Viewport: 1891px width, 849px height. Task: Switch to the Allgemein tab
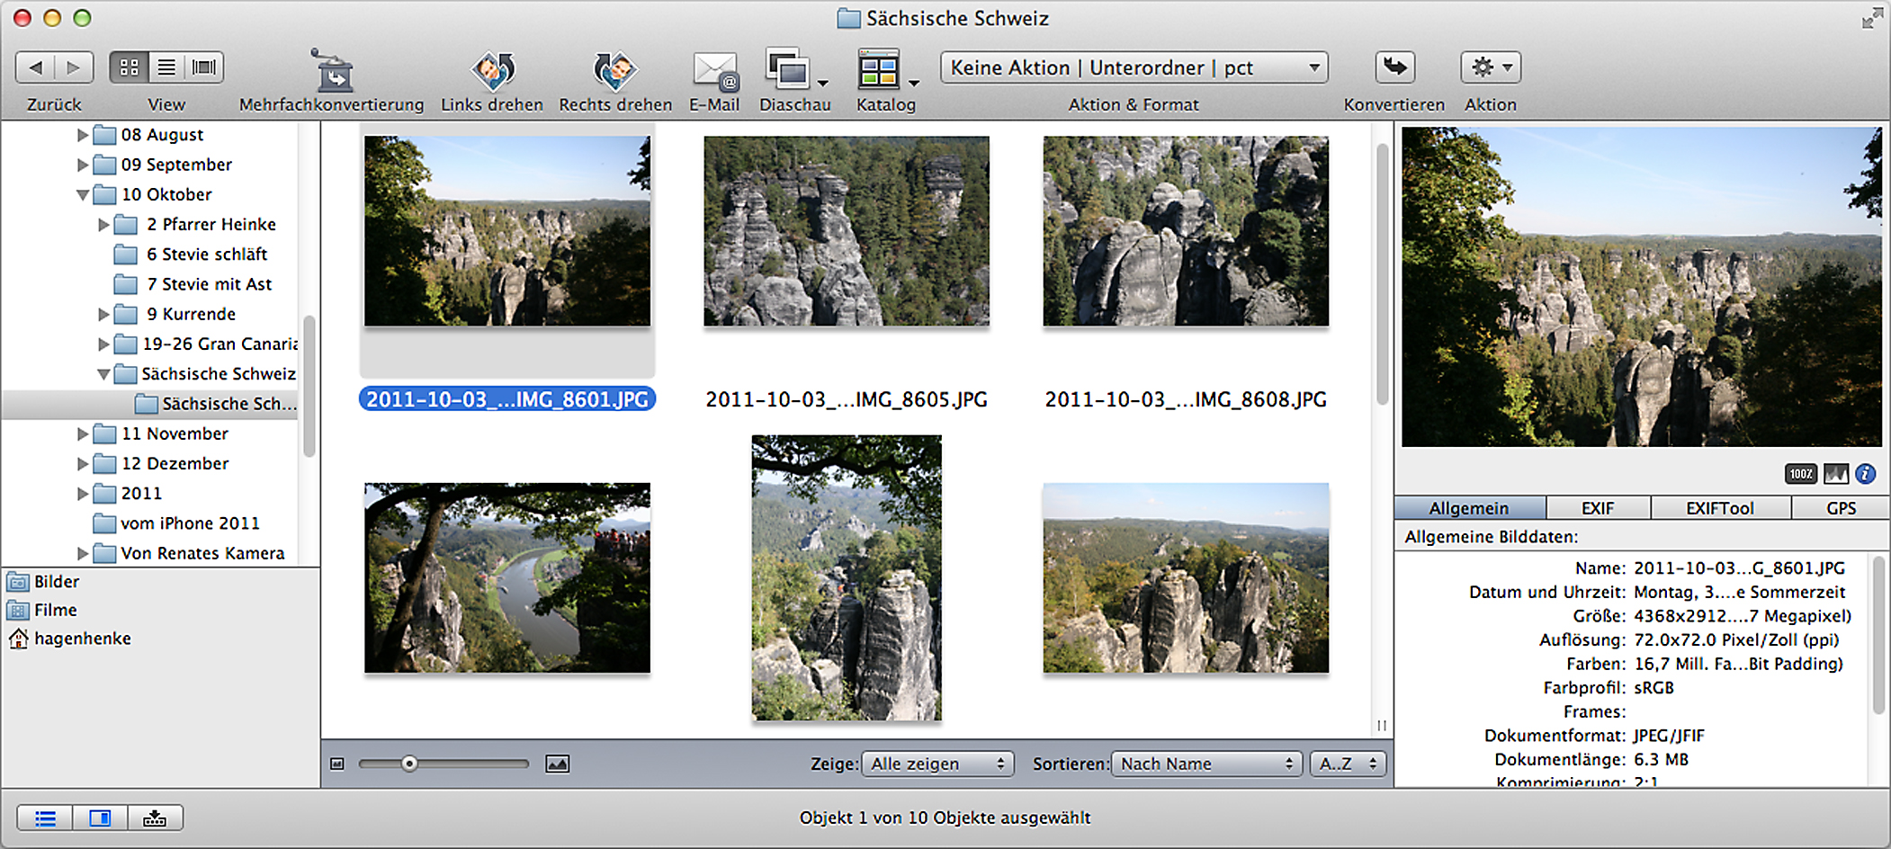click(x=1470, y=508)
